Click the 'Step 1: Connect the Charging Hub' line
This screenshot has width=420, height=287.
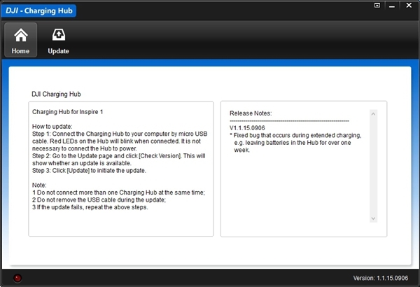(x=120, y=141)
